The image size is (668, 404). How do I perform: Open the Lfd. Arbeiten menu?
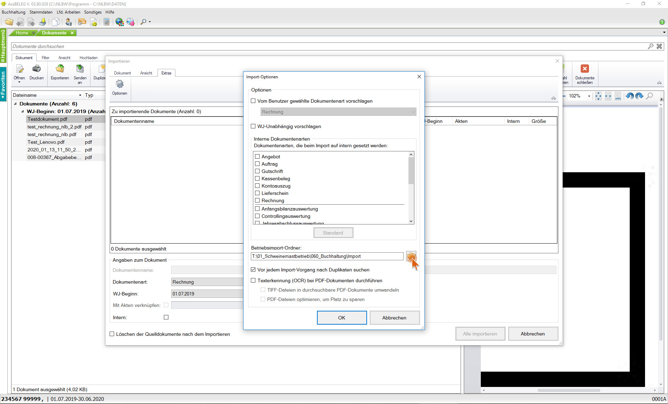coord(69,12)
